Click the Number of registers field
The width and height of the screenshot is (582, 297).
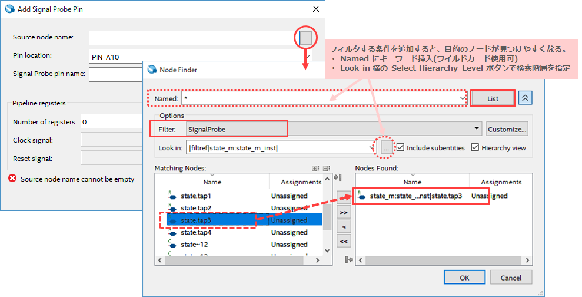coord(112,122)
